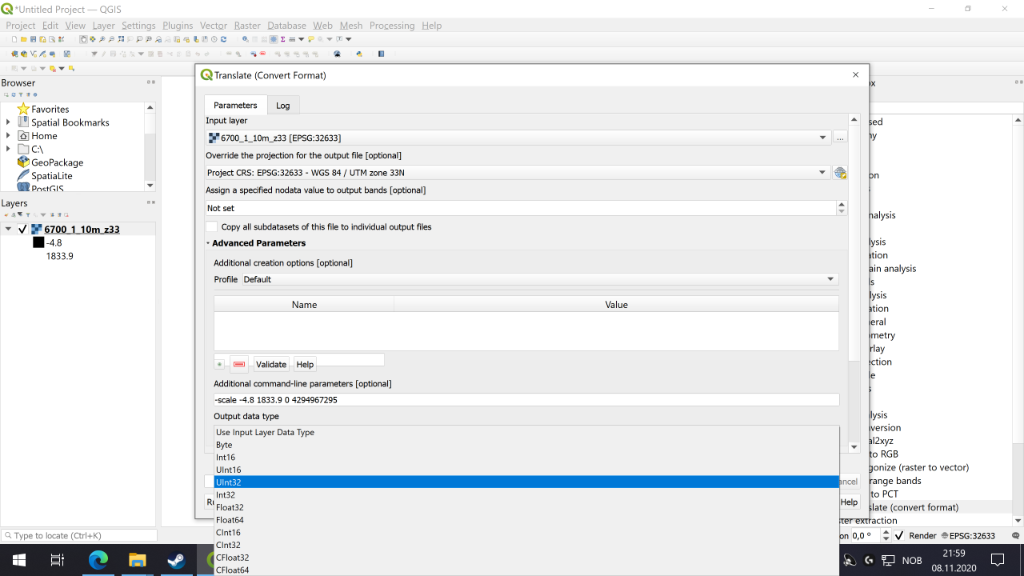Click the New Project toolbar icon

click(x=14, y=39)
